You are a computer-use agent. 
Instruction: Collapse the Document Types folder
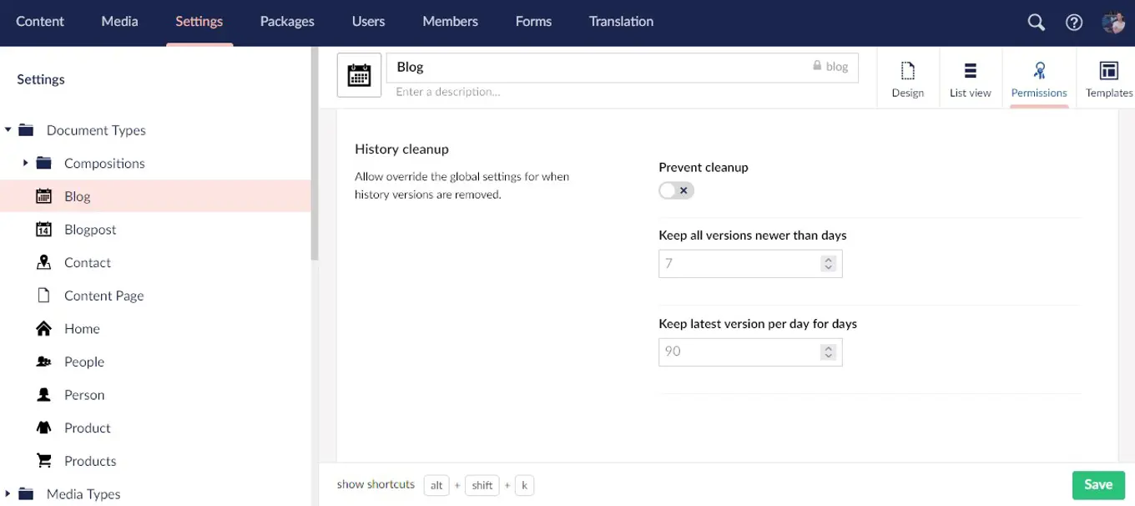tap(8, 130)
